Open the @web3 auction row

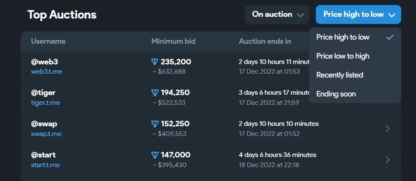tap(165, 67)
